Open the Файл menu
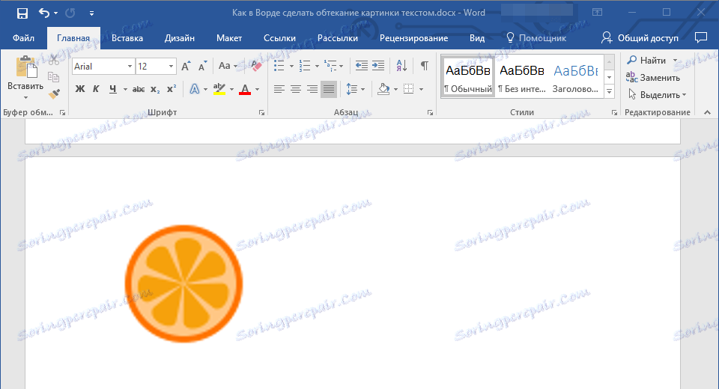This screenshot has height=389, width=719. click(23, 38)
